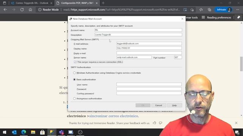
Task: Open Reading preferences
Action: pyautogui.click(x=216, y=17)
